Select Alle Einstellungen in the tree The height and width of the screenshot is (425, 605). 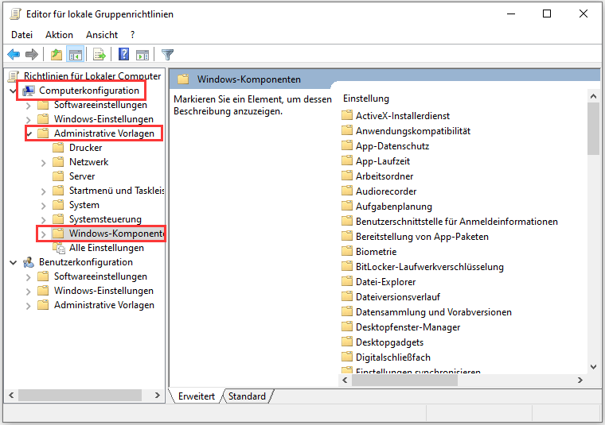107,248
